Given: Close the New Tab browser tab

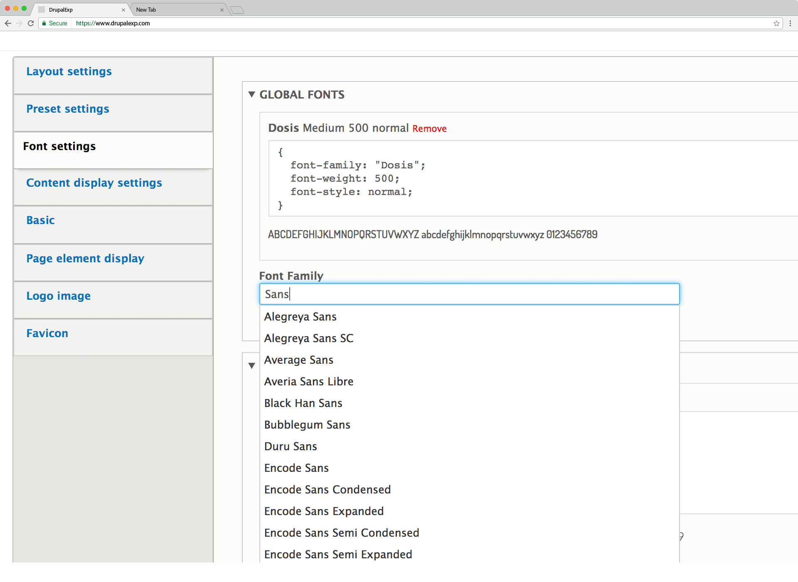Looking at the screenshot, I should click(x=222, y=9).
